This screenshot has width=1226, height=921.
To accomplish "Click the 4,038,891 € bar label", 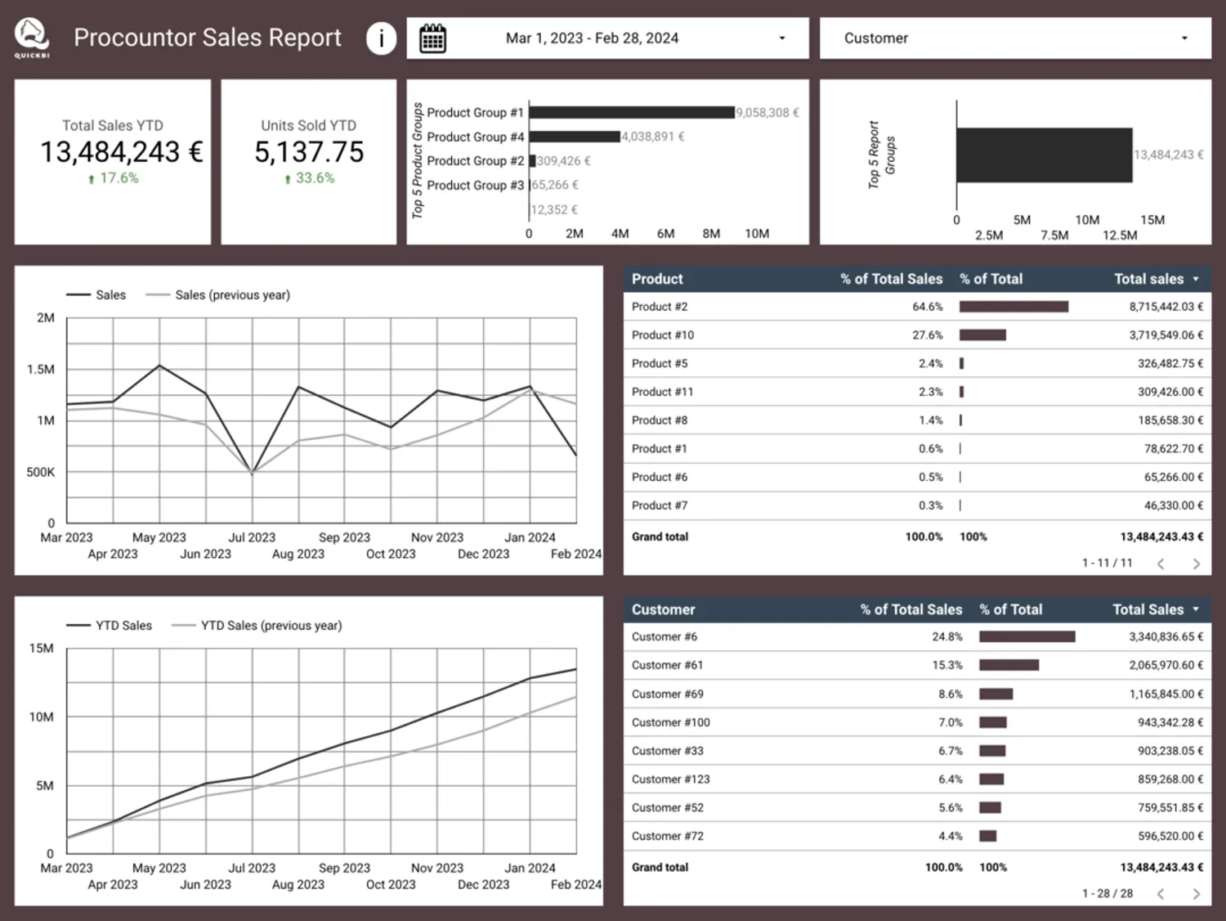I will [653, 137].
